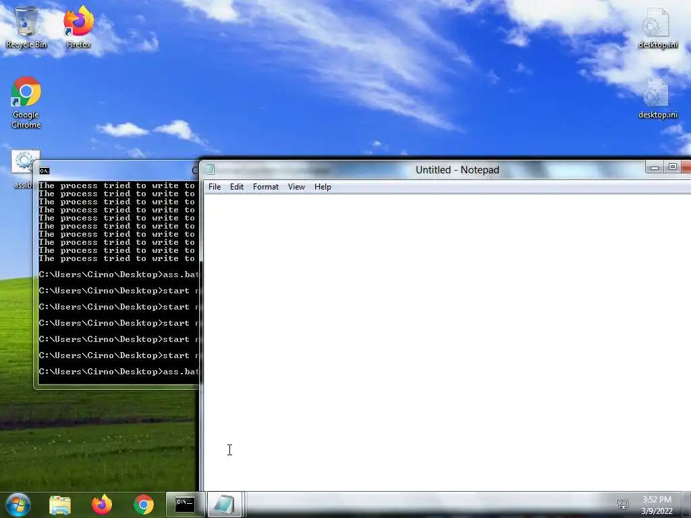The height and width of the screenshot is (518, 691).
Task: Open the Edit menu in Notepad
Action: [237, 187]
